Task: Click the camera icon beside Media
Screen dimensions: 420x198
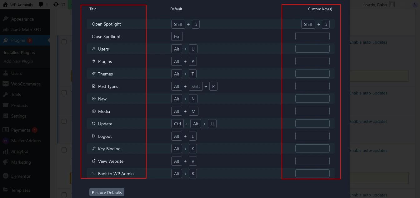Action: tap(93, 111)
